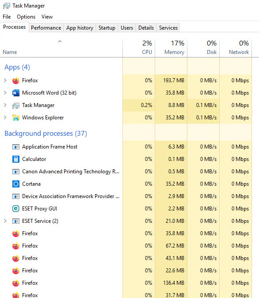The width and height of the screenshot is (259, 298).
Task: Sort by the Network column header
Action: tap(236, 48)
